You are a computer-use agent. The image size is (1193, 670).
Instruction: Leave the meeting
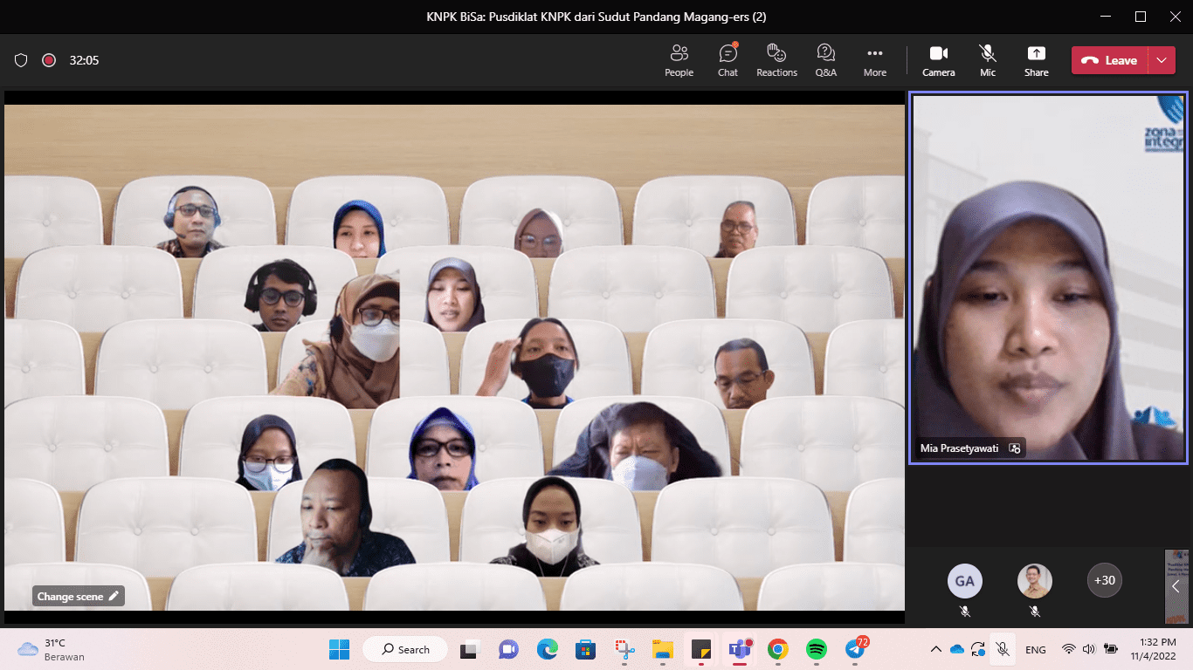pos(1110,60)
